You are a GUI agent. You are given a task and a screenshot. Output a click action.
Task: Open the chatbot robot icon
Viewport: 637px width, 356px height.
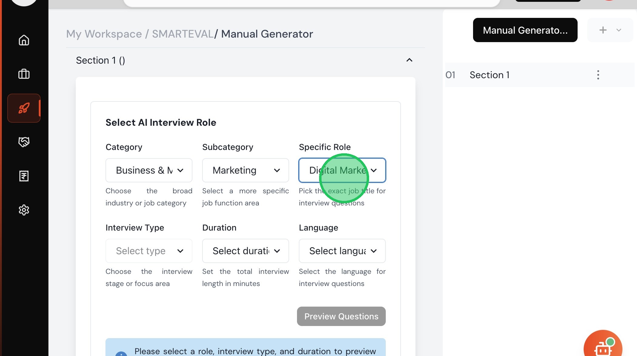[602, 347]
